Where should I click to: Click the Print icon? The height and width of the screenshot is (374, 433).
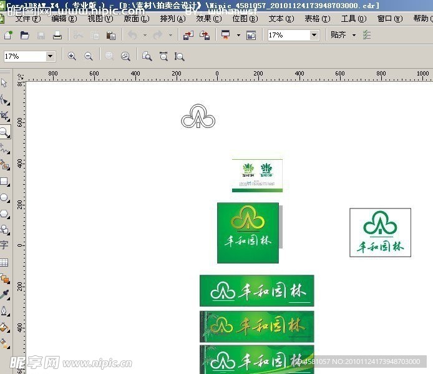click(x=57, y=35)
